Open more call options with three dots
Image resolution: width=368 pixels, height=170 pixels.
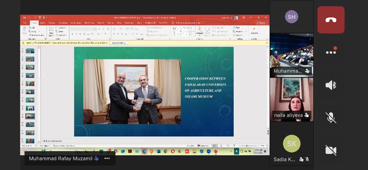[x=331, y=52]
